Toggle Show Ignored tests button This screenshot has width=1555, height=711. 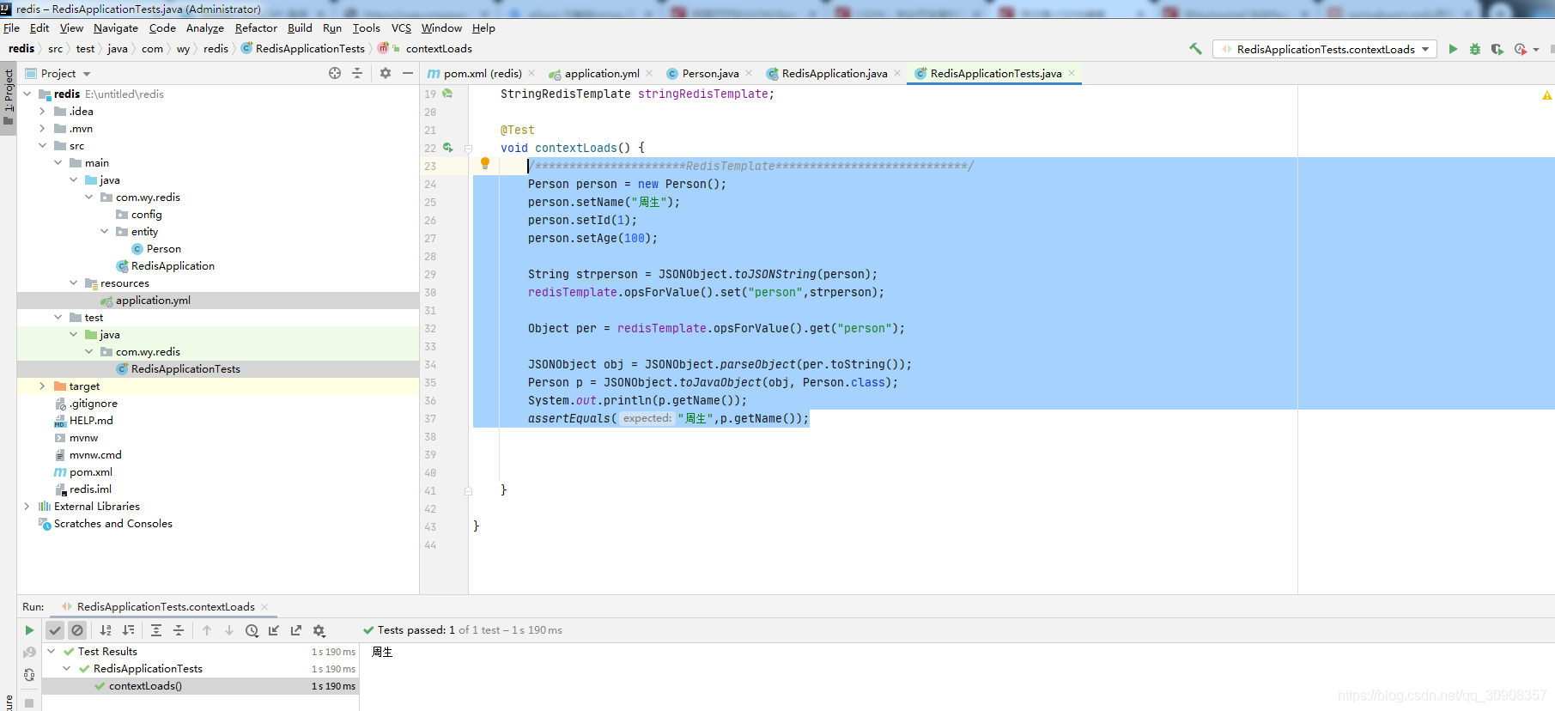point(77,630)
